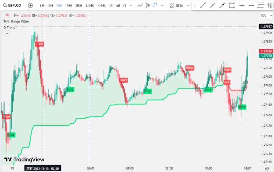The width and height of the screenshot is (274, 172).
Task: Click the Short marker near 1.27850
Action: (x=39, y=44)
